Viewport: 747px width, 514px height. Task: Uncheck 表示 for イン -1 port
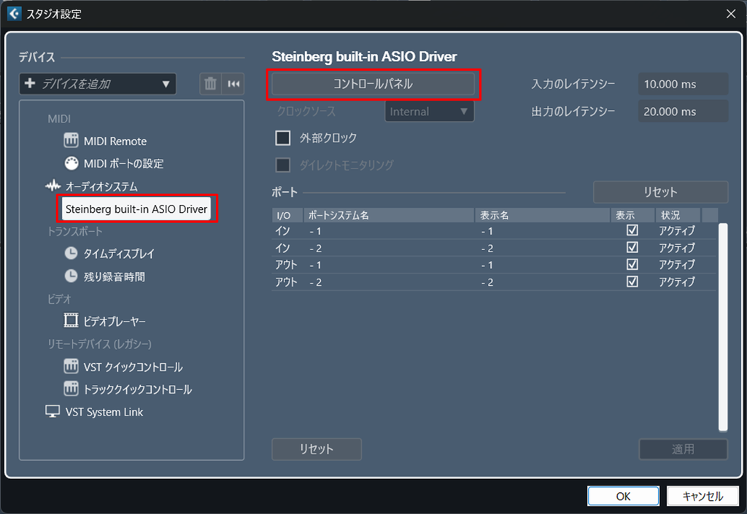pos(632,230)
